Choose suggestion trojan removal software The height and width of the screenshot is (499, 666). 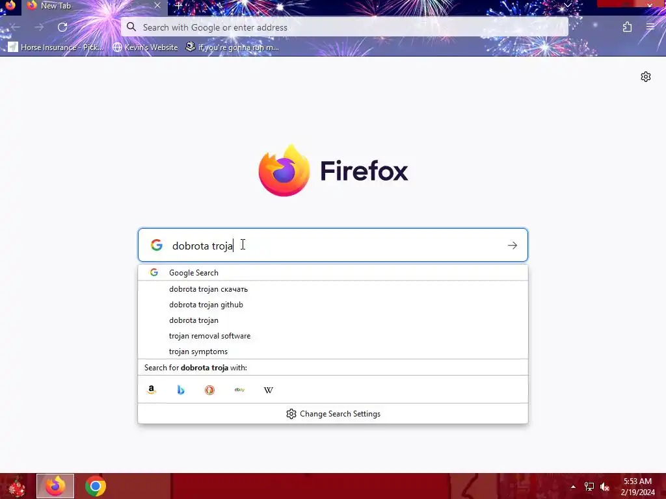click(x=332, y=336)
